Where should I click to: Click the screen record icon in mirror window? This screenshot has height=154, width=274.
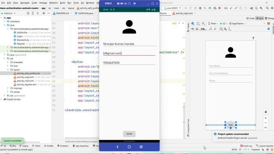coord(122,3)
